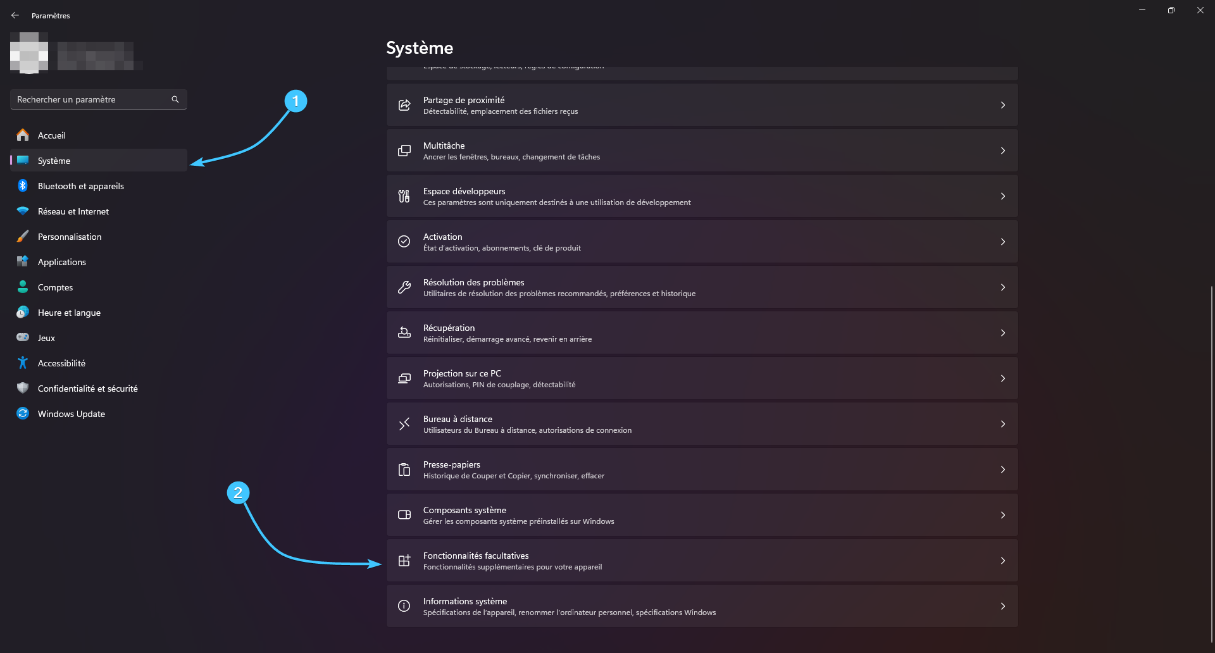The image size is (1215, 653).
Task: Click the Comptes person icon
Action: click(x=23, y=287)
